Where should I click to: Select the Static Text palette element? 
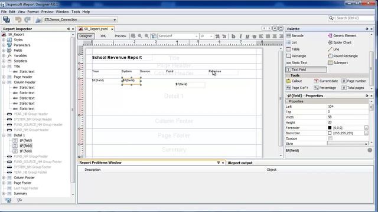[296, 62]
